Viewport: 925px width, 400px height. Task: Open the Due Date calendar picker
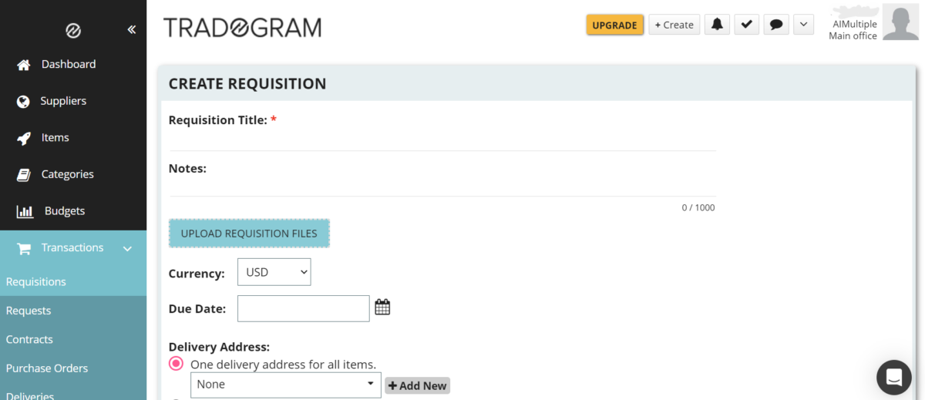(382, 308)
